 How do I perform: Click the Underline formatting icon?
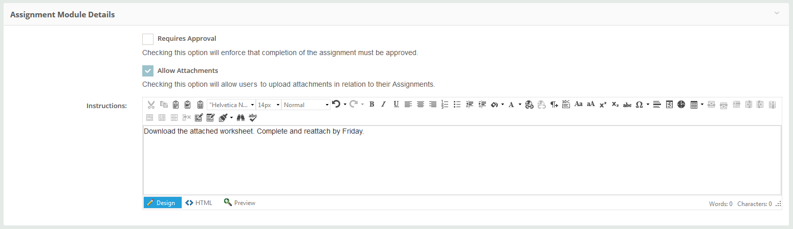click(x=396, y=105)
